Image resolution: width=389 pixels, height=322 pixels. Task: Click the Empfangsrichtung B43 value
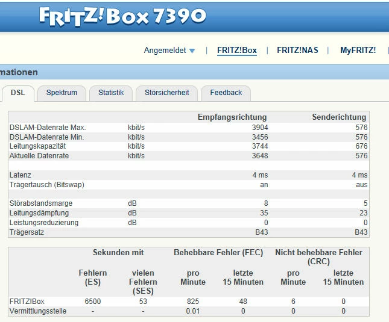click(262, 232)
